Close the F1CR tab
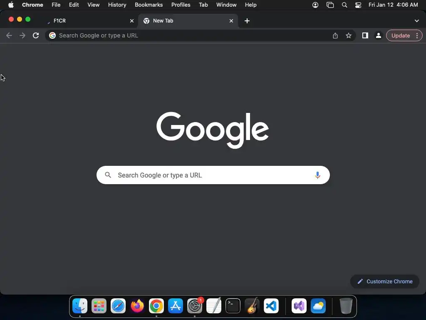Viewport: 426px width, 320px height. [132, 21]
